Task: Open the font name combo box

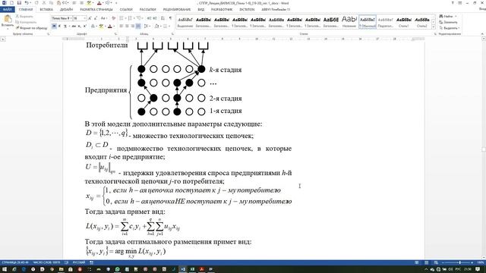Action: click(62, 18)
